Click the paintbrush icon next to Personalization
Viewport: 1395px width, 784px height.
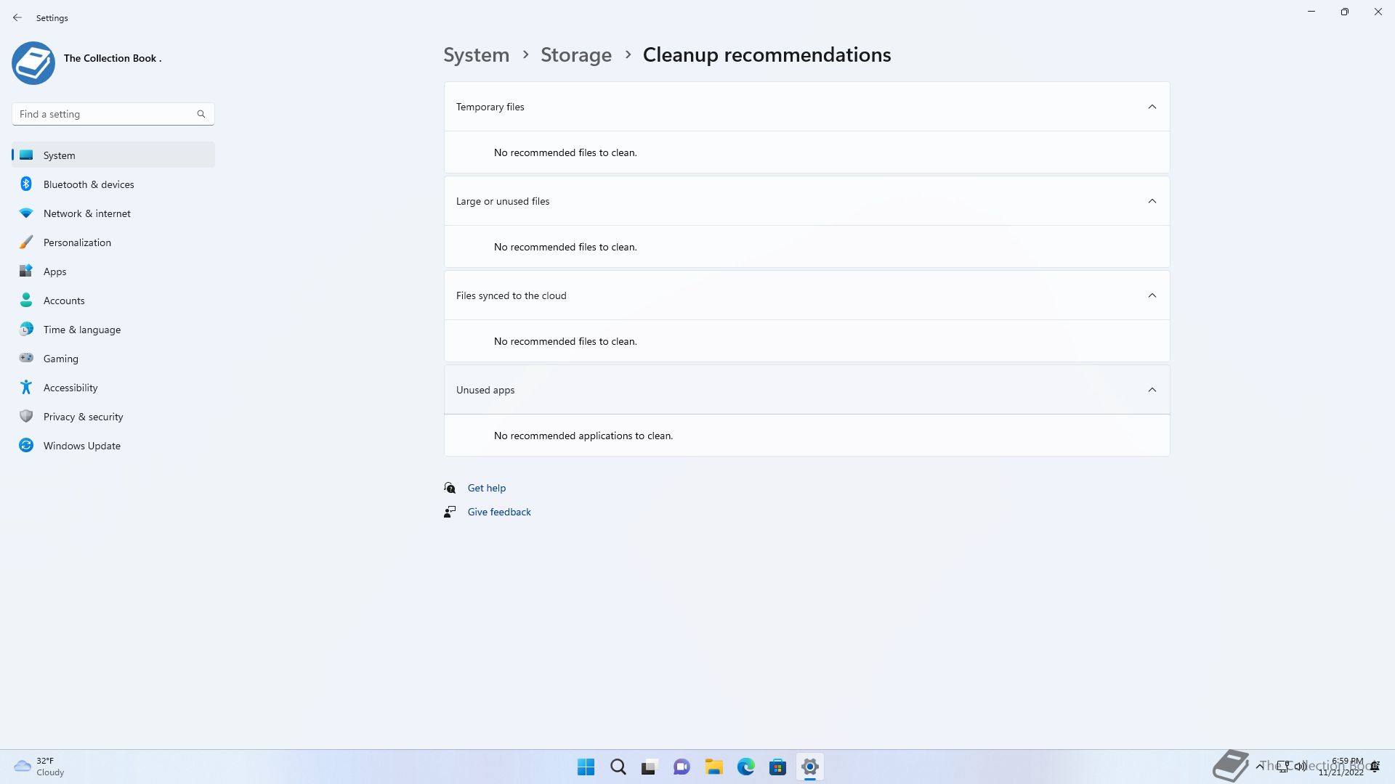pyautogui.click(x=26, y=242)
